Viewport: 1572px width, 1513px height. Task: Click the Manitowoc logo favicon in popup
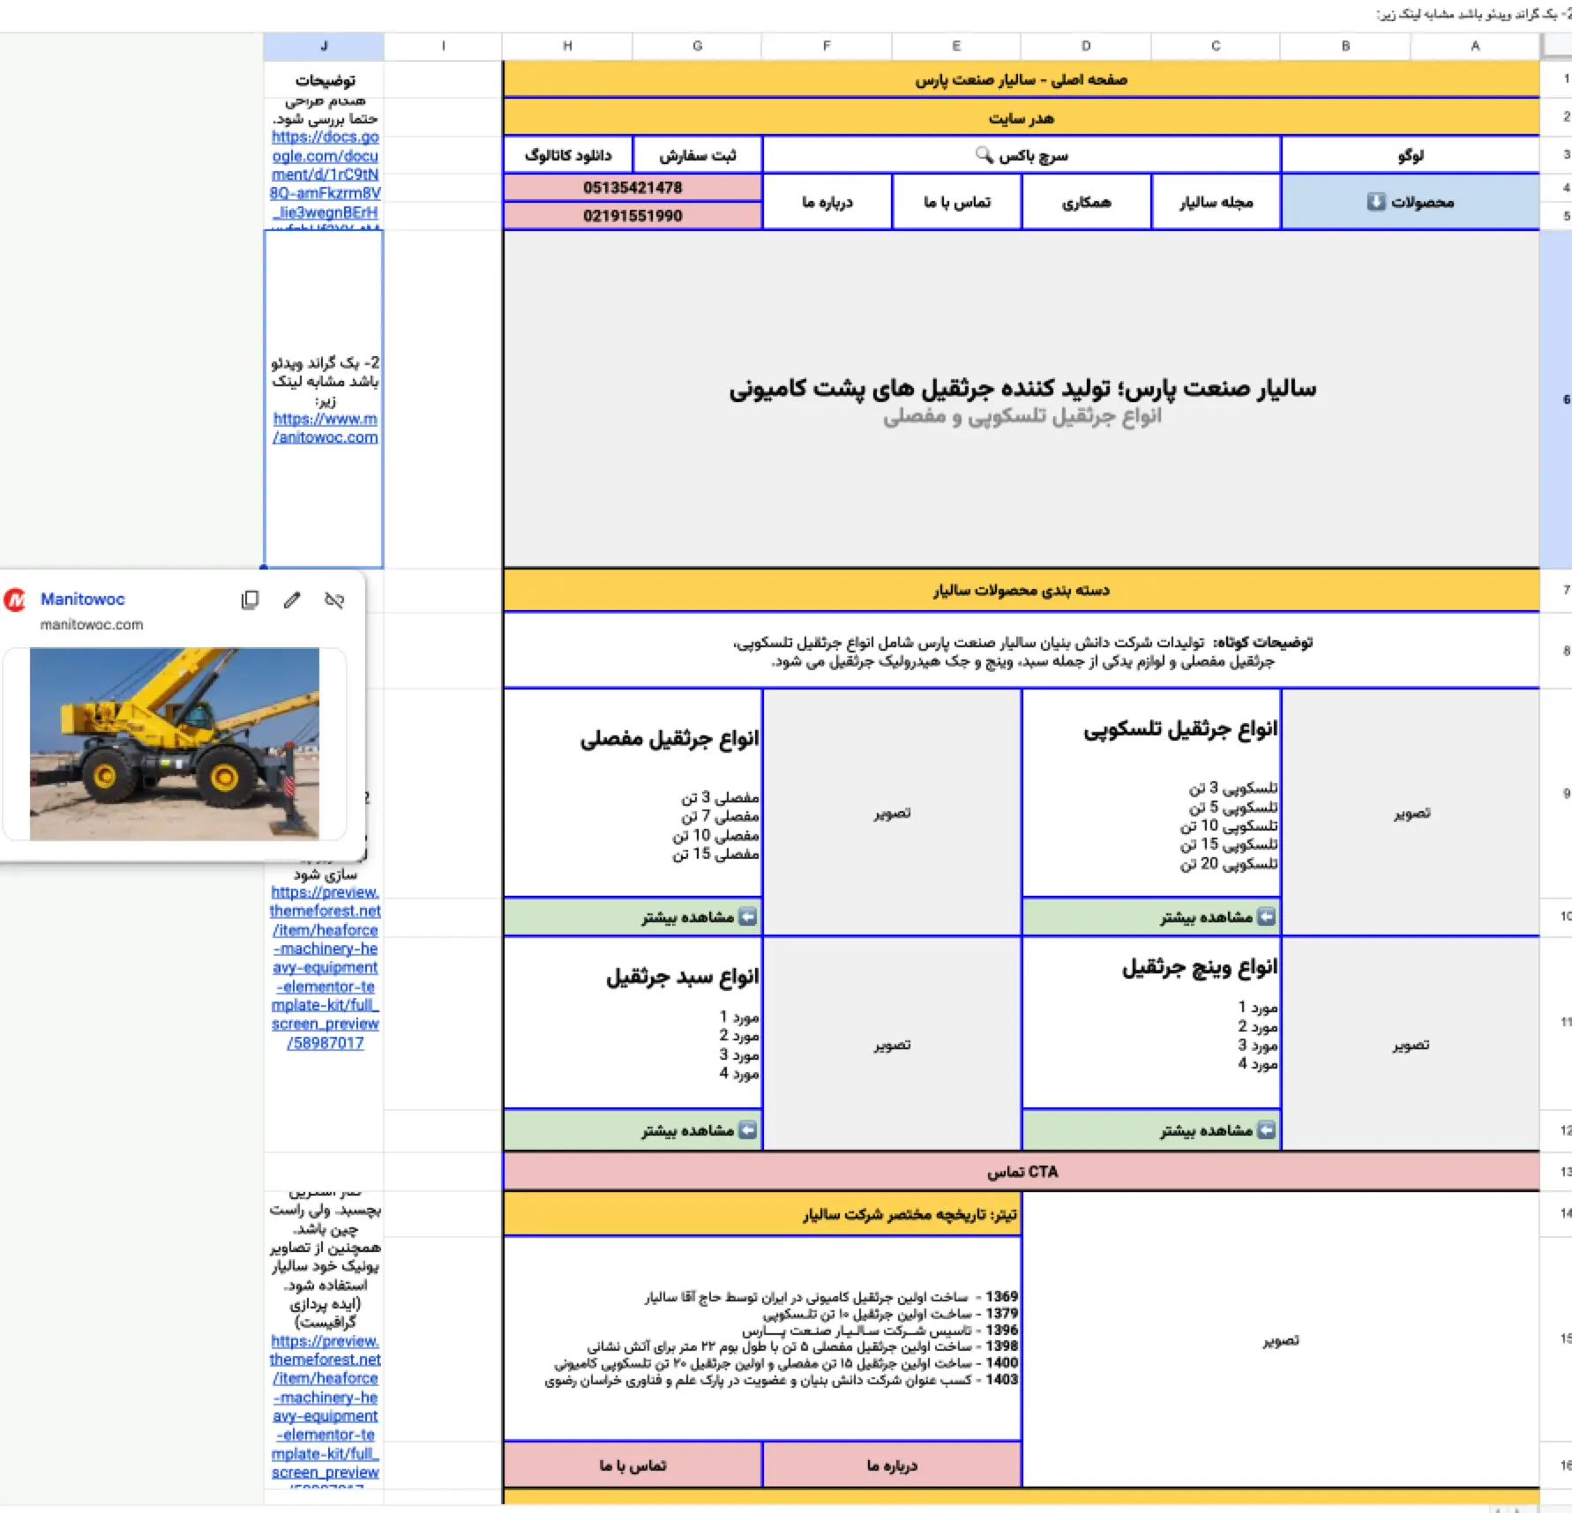pyautogui.click(x=15, y=600)
